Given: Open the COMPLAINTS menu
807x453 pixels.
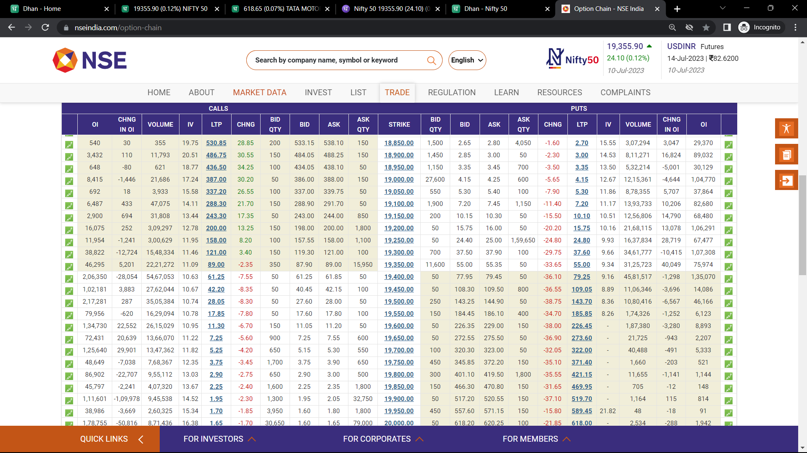Looking at the screenshot, I should tap(625, 93).
